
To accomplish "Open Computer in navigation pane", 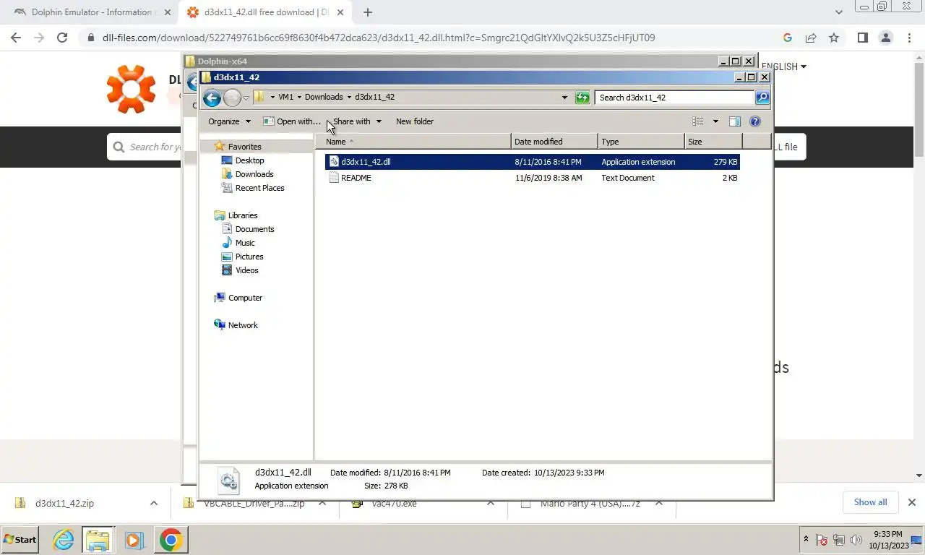I will click(245, 298).
